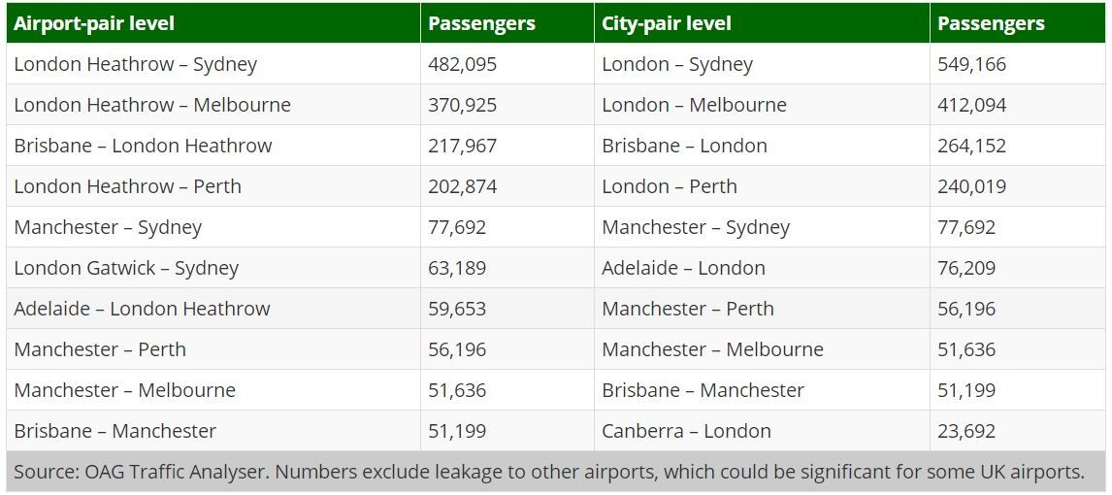1112x495 pixels.
Task: Click the London Heathrow – Melbourne cell
Action: (152, 105)
